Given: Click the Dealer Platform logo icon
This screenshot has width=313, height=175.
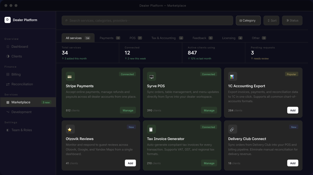Looking at the screenshot, I should pos(8,20).
